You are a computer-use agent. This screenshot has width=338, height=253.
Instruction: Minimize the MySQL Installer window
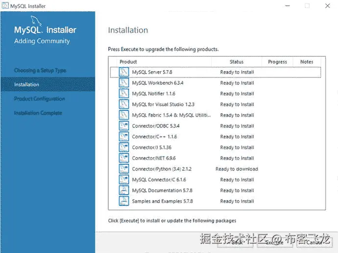coord(288,6)
